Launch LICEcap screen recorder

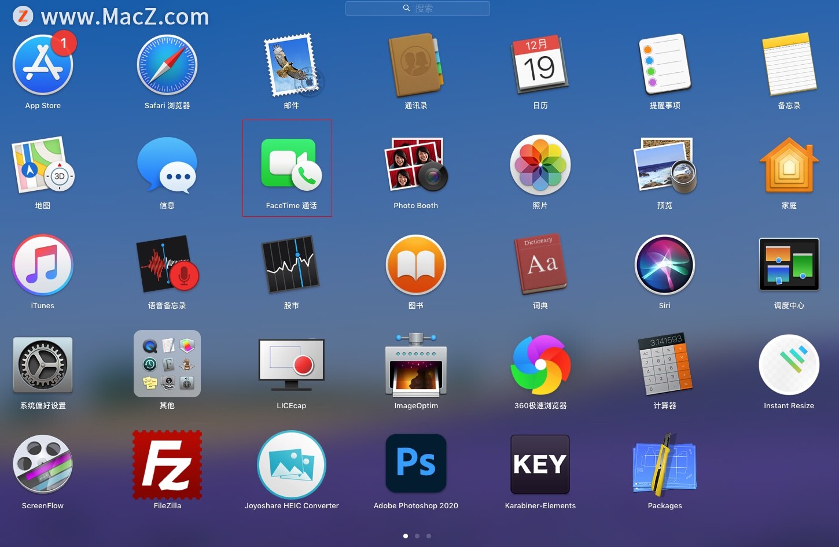point(292,365)
